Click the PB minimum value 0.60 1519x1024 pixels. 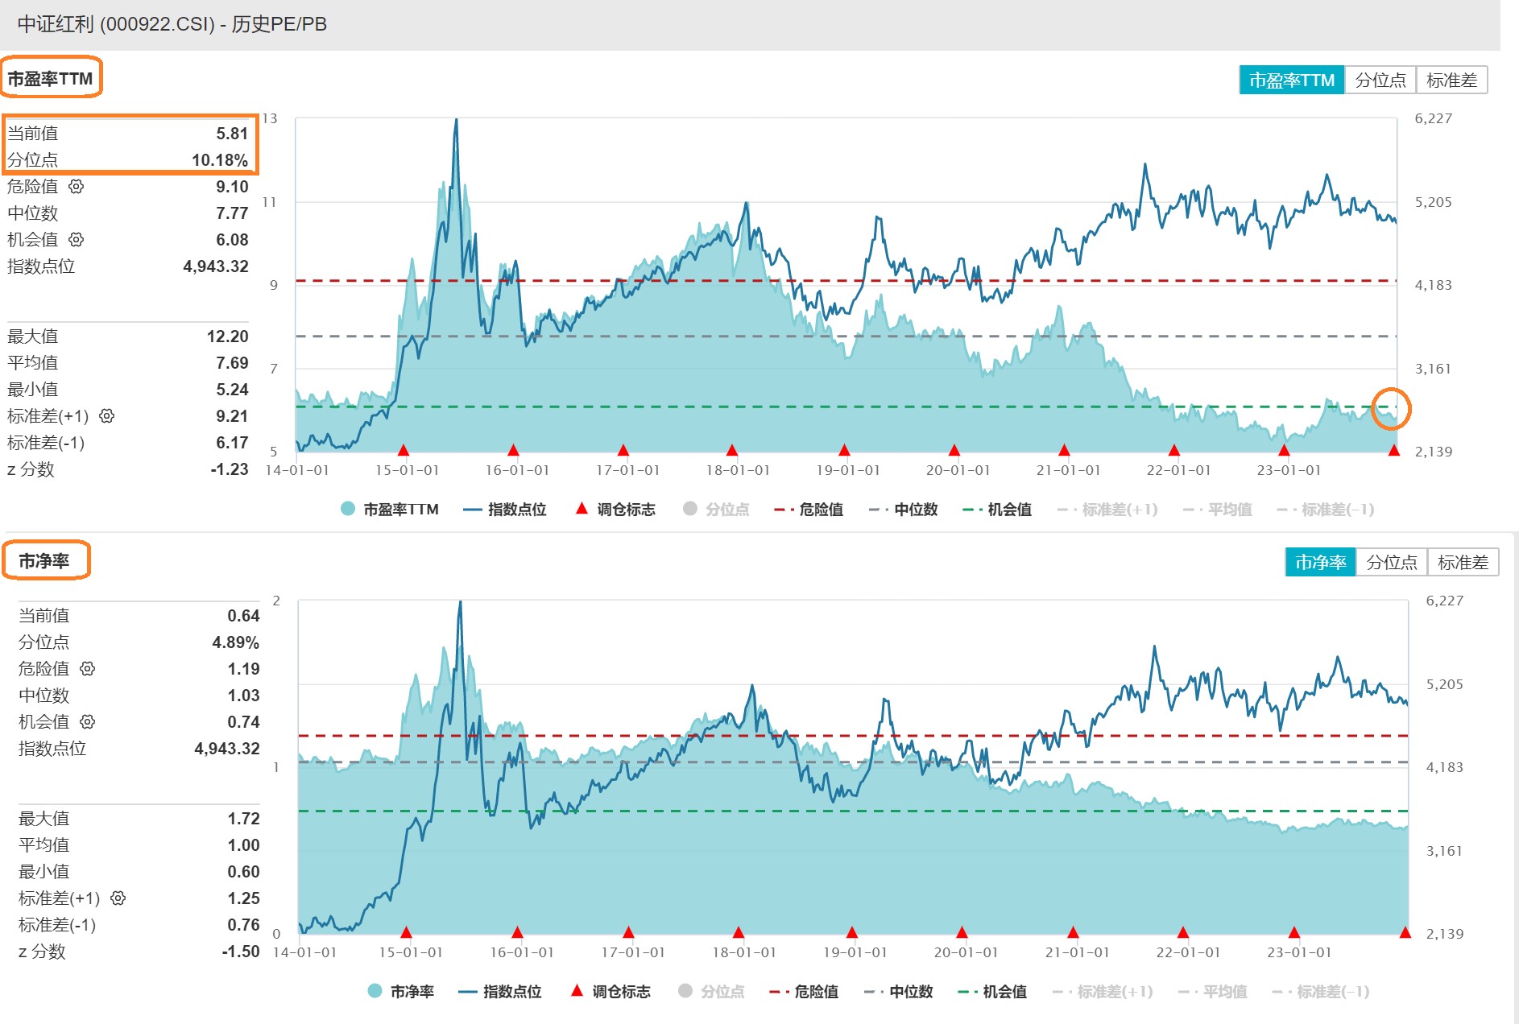pyautogui.click(x=243, y=872)
